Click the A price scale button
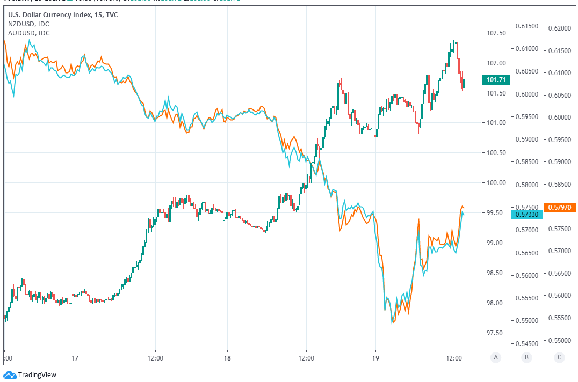Image resolution: width=578 pixels, height=382 pixels. pos(496,357)
